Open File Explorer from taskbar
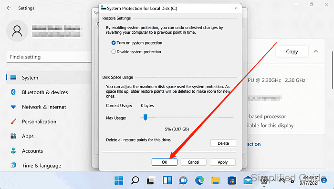 (x=216, y=180)
